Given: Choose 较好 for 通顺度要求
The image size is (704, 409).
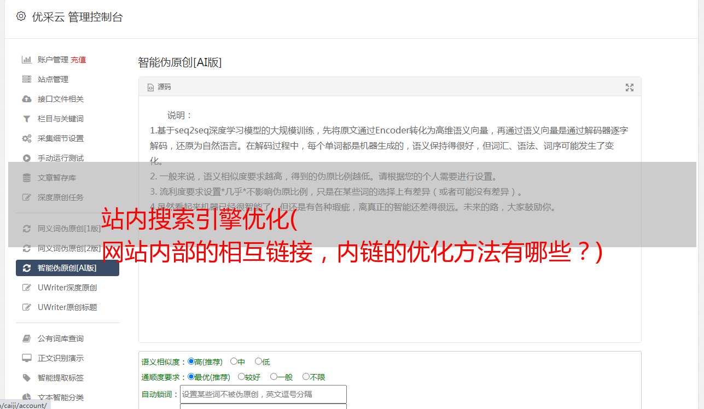Looking at the screenshot, I should click(x=241, y=377).
